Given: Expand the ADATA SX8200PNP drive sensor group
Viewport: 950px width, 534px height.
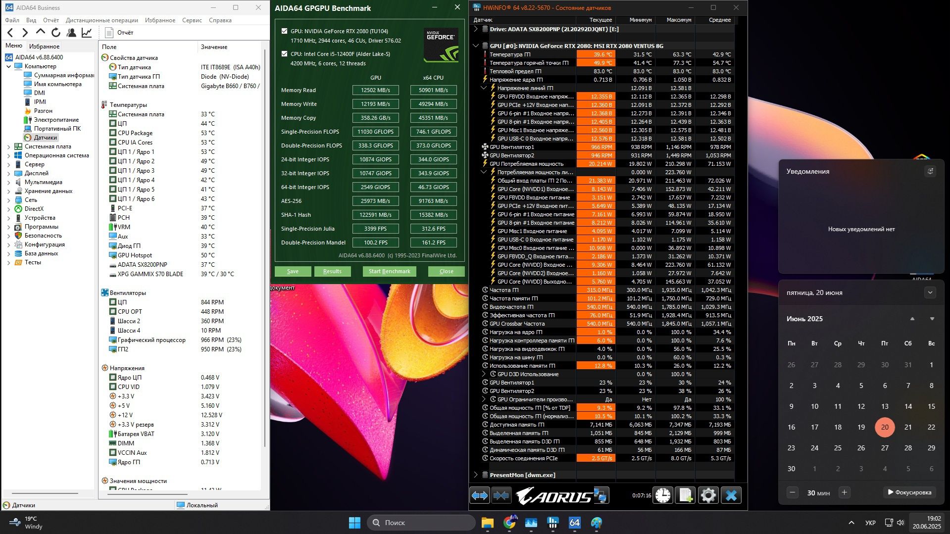Looking at the screenshot, I should [476, 29].
